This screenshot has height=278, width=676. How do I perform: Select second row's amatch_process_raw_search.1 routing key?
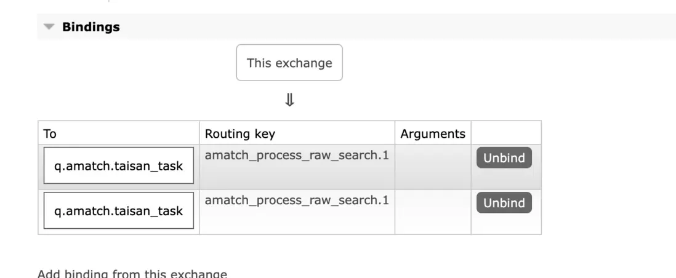(x=297, y=201)
